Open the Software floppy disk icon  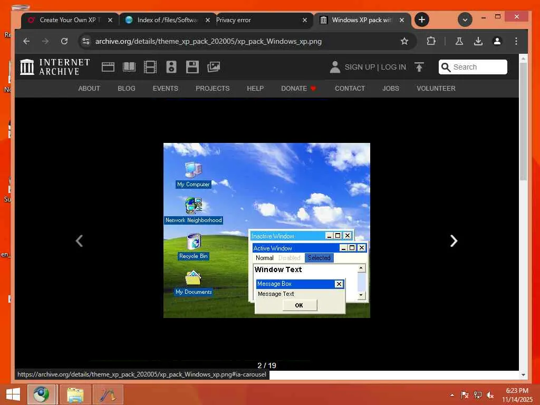tap(192, 67)
